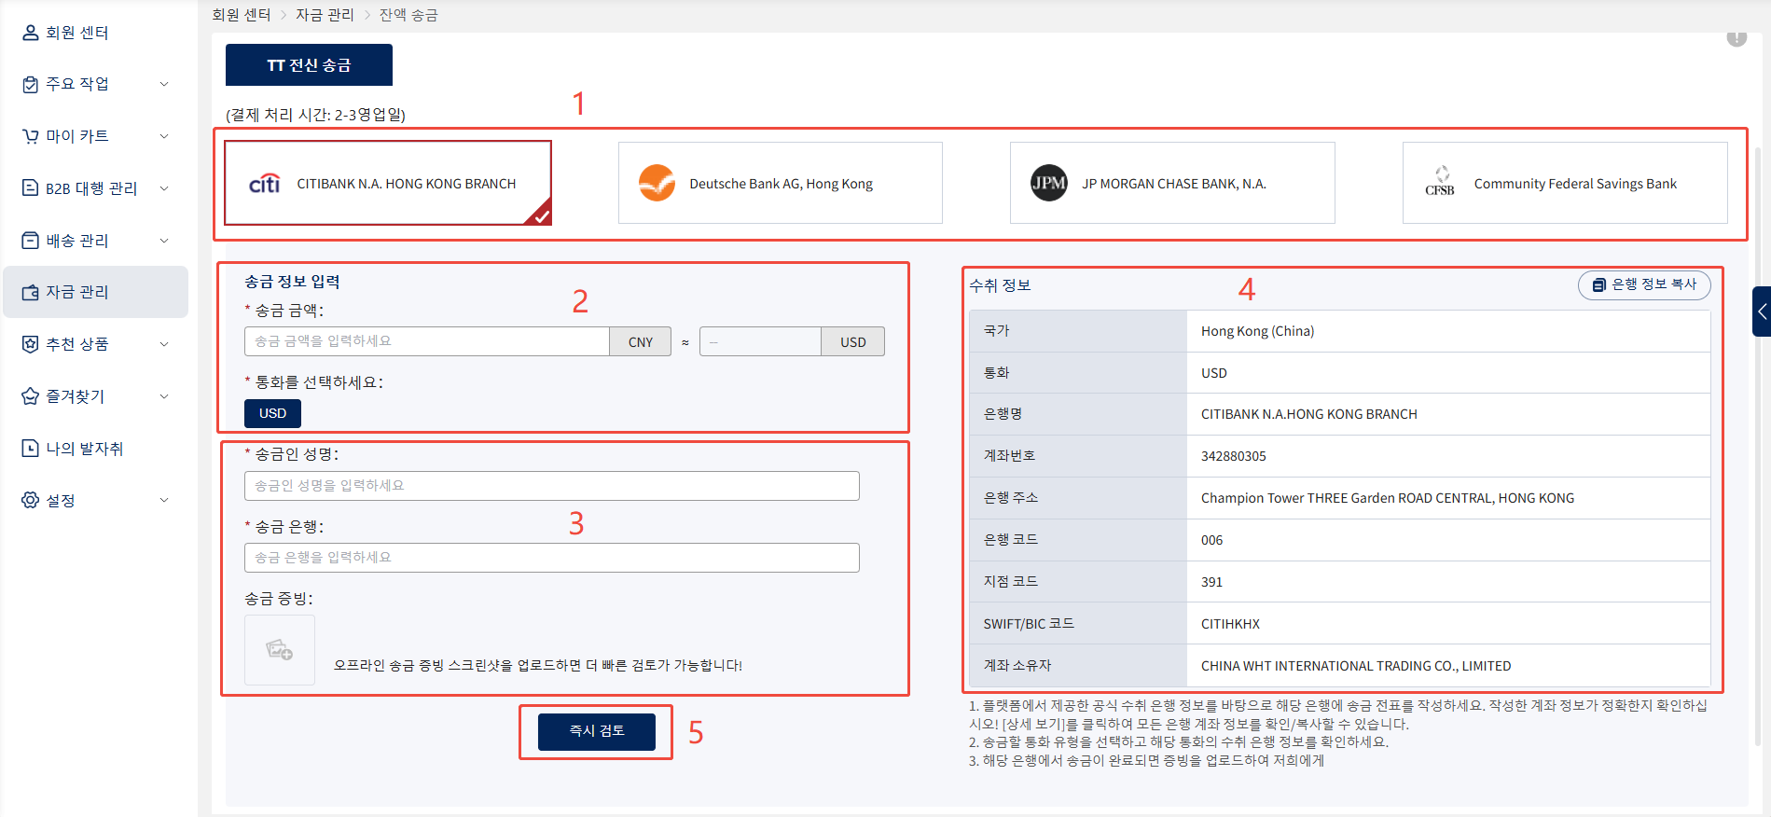
Task: Click CHINA WHT INTERNATIONAL TRADING CO., LIMITED
Action: [x=1356, y=666]
